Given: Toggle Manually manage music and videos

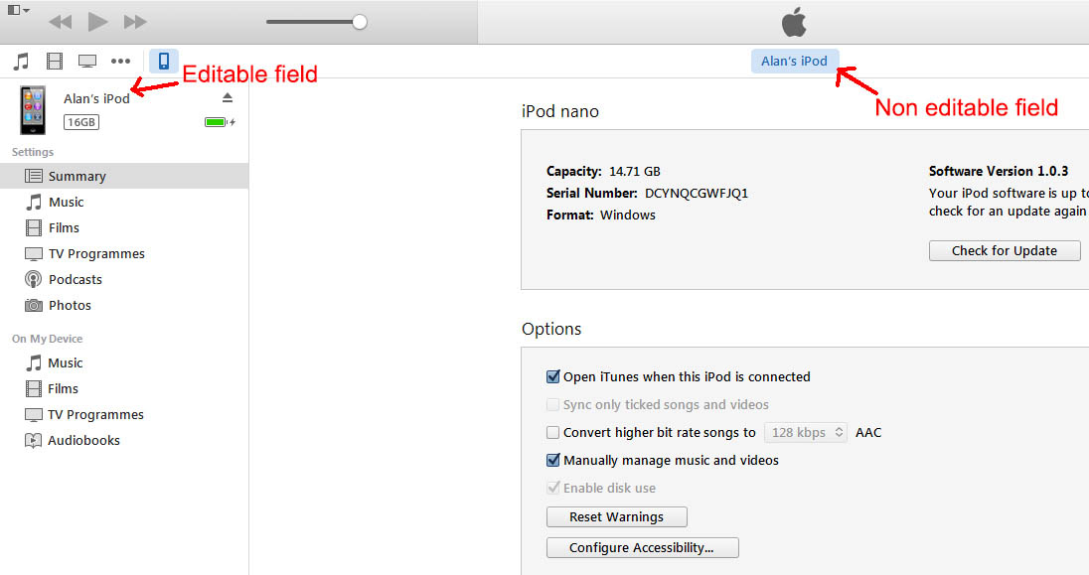Looking at the screenshot, I should coord(552,460).
